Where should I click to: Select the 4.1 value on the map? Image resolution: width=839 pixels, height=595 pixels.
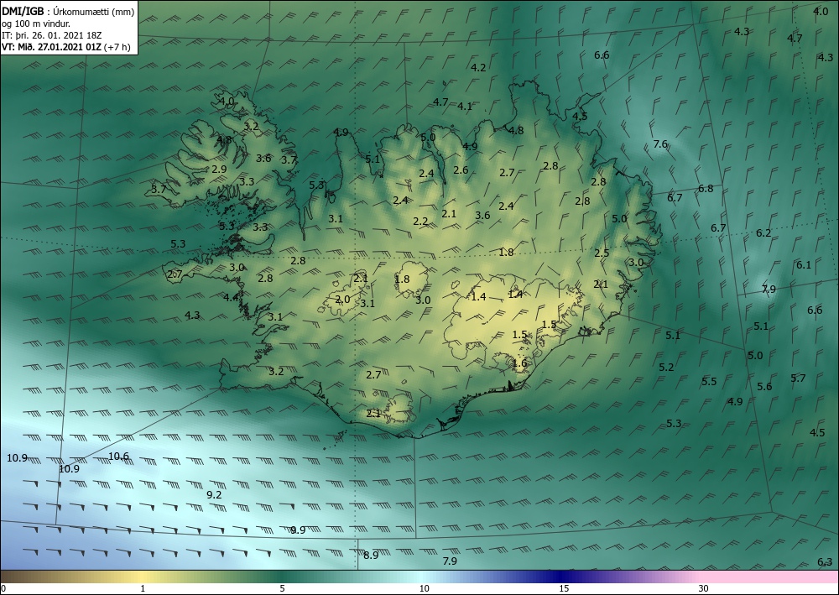pos(465,107)
